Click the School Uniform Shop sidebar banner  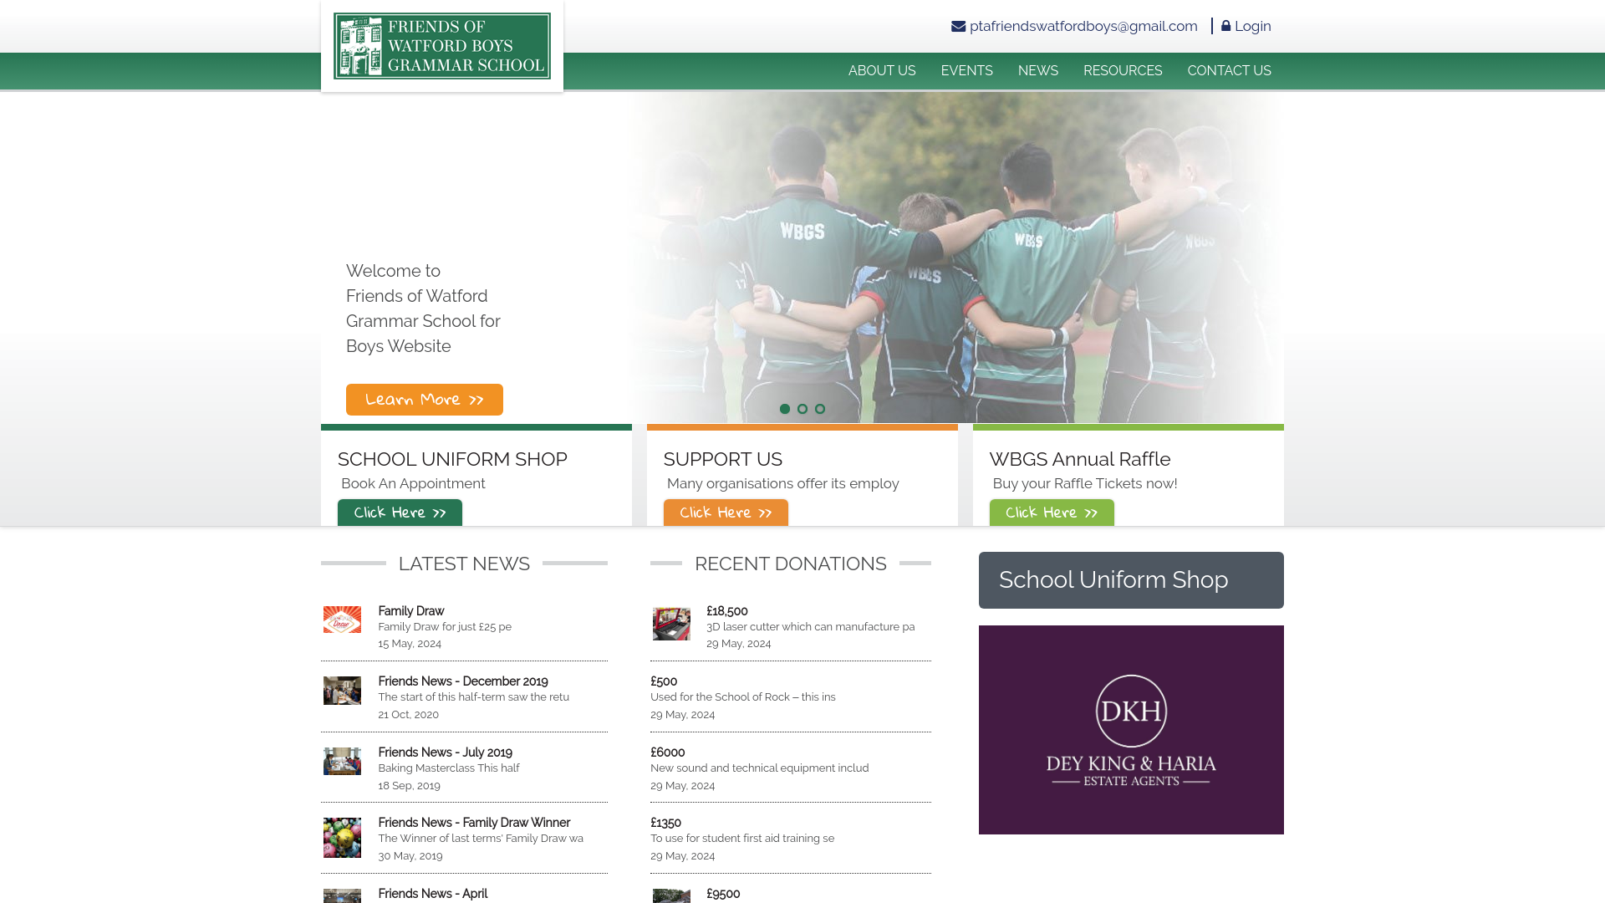coord(1131,580)
